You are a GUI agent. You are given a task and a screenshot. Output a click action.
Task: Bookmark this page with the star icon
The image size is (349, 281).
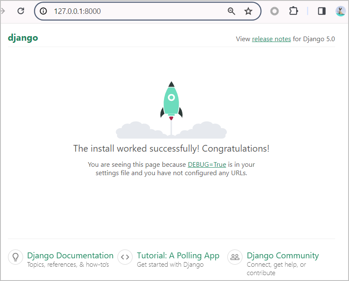pyautogui.click(x=248, y=11)
